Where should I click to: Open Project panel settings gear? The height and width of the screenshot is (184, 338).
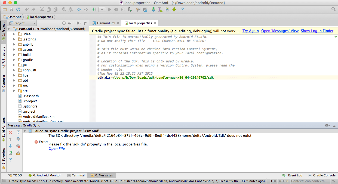point(78,23)
